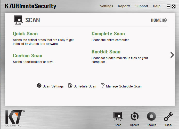Viewport: 179px width, 129px height.
Task: Launch the Rootkit Scan
Action: [x=106, y=52]
